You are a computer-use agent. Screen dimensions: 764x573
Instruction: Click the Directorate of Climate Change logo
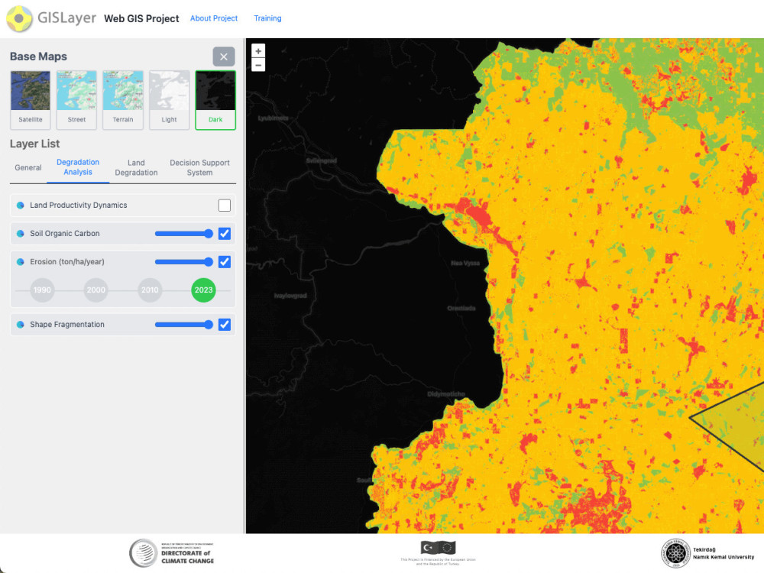pos(171,553)
